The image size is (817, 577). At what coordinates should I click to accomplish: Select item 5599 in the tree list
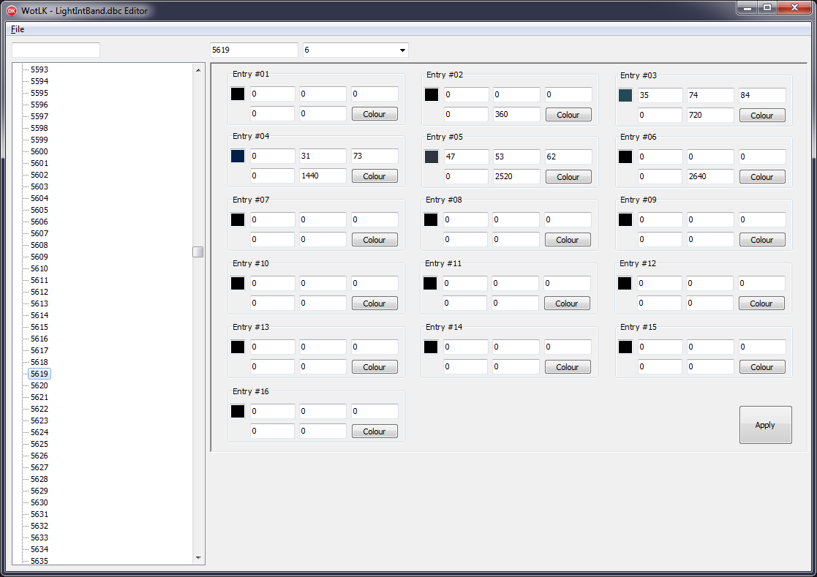39,140
